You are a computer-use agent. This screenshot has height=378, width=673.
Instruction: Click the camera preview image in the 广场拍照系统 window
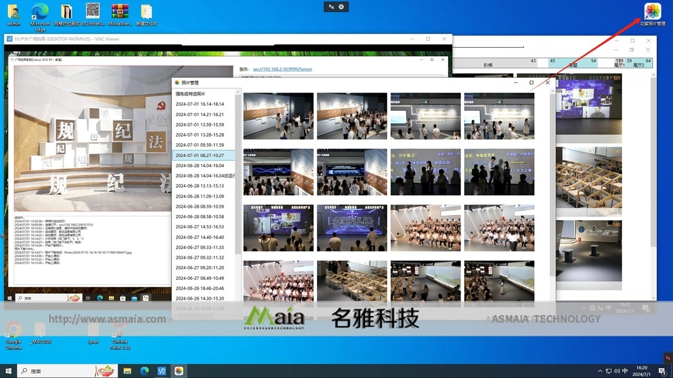[124, 139]
